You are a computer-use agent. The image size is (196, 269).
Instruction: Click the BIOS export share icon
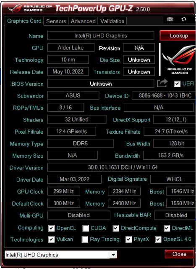[x=162, y=83]
